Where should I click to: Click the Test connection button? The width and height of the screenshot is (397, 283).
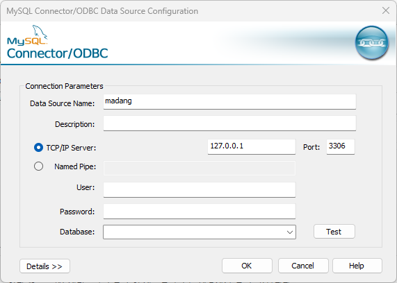(334, 232)
